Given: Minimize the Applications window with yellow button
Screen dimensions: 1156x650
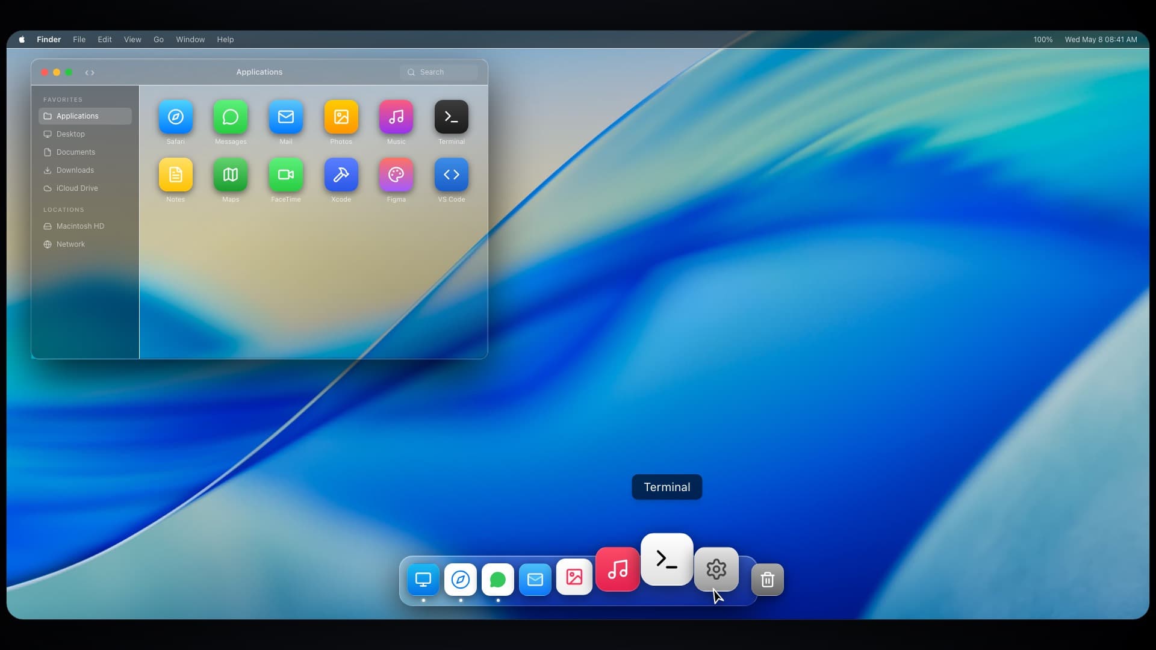Looking at the screenshot, I should point(57,72).
